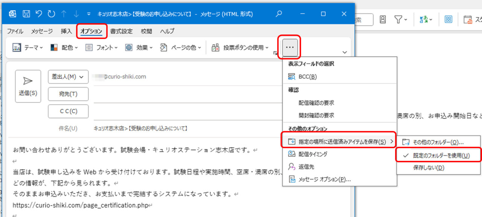Open the ヘルプ tab
This screenshot has height=217, width=482.
pyautogui.click(x=167, y=31)
